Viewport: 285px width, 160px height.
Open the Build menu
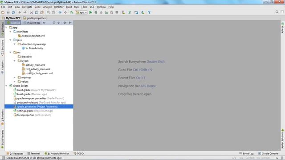pos(69,7)
